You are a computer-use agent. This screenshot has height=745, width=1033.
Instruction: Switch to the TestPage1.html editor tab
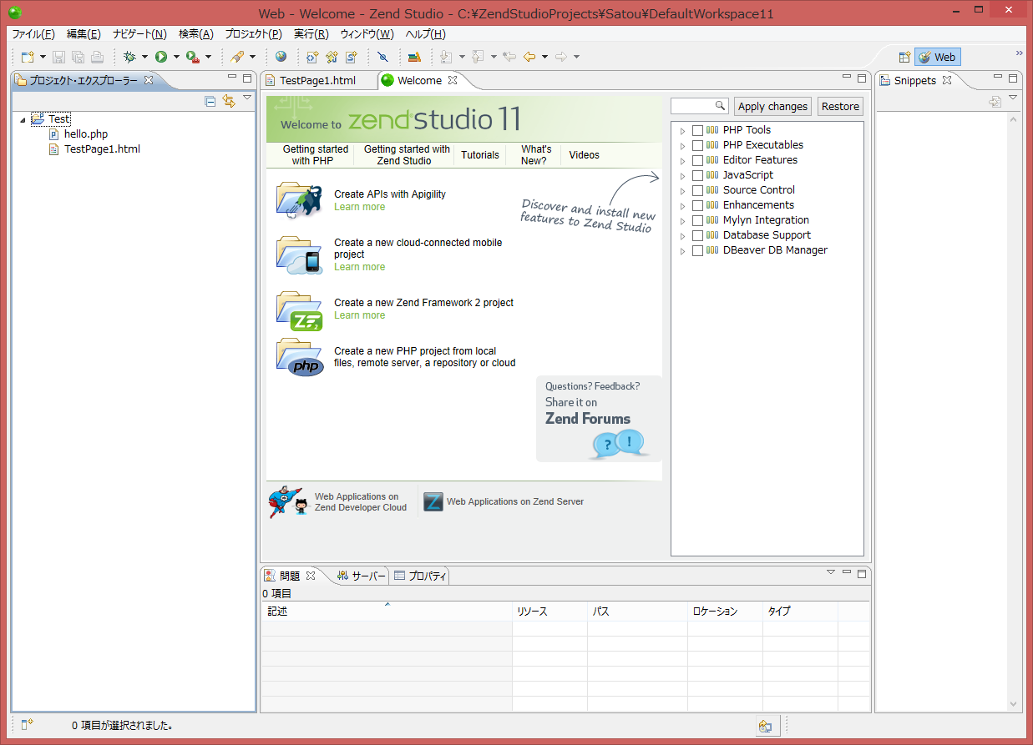click(316, 81)
